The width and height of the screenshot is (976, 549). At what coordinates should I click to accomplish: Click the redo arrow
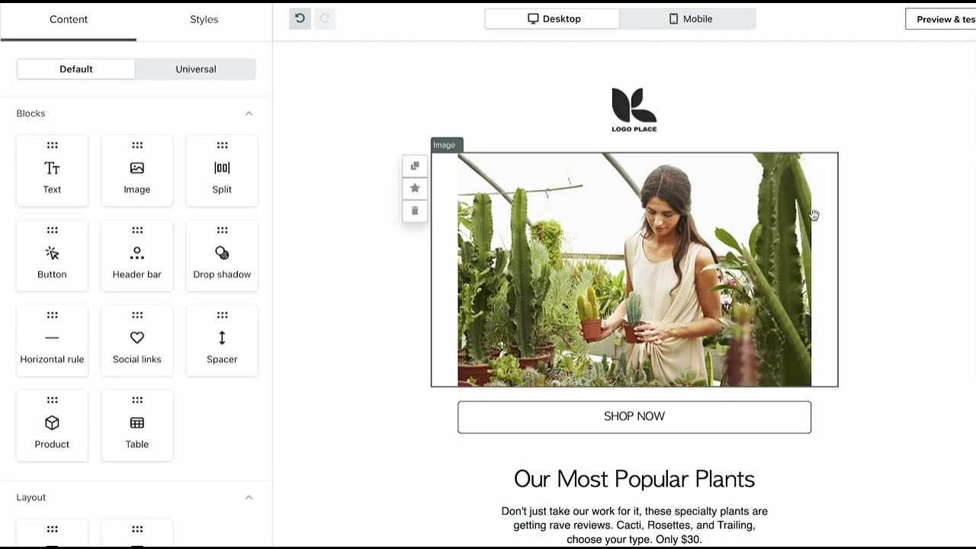324,18
